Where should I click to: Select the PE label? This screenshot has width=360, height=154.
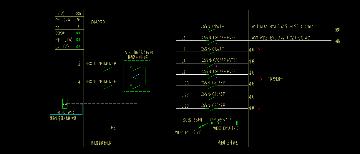point(113,128)
